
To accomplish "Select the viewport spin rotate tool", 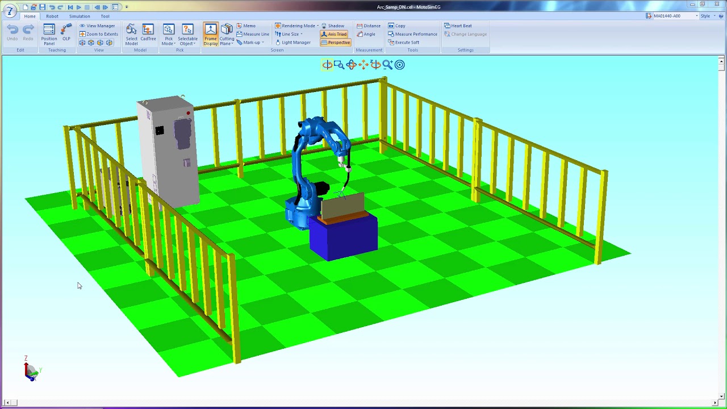I will tap(375, 65).
